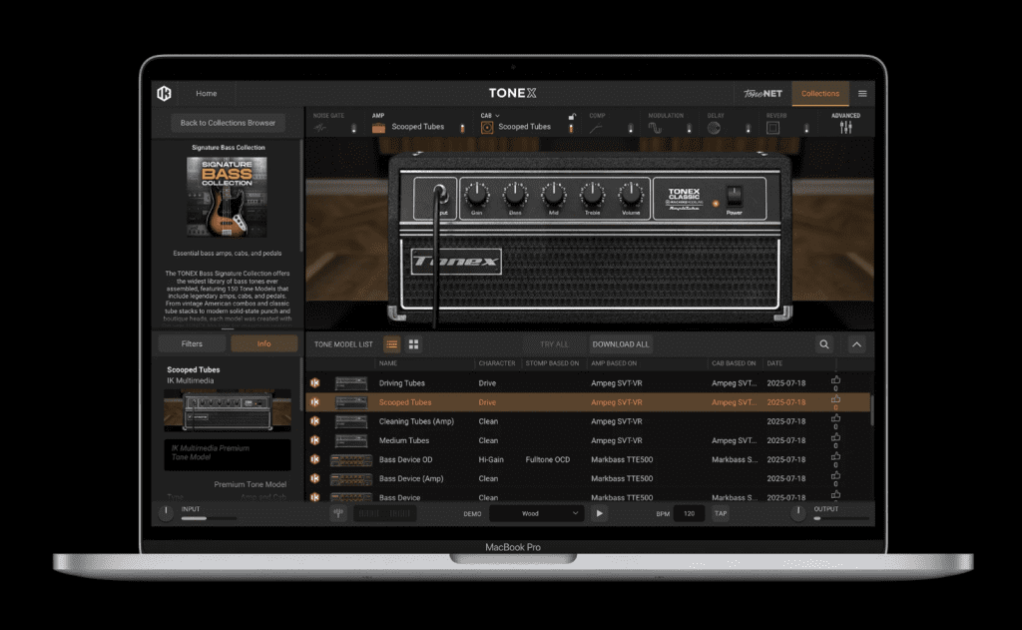1022x630 pixels.
Task: Open the tuner icon in bottom bar
Action: coord(339,513)
